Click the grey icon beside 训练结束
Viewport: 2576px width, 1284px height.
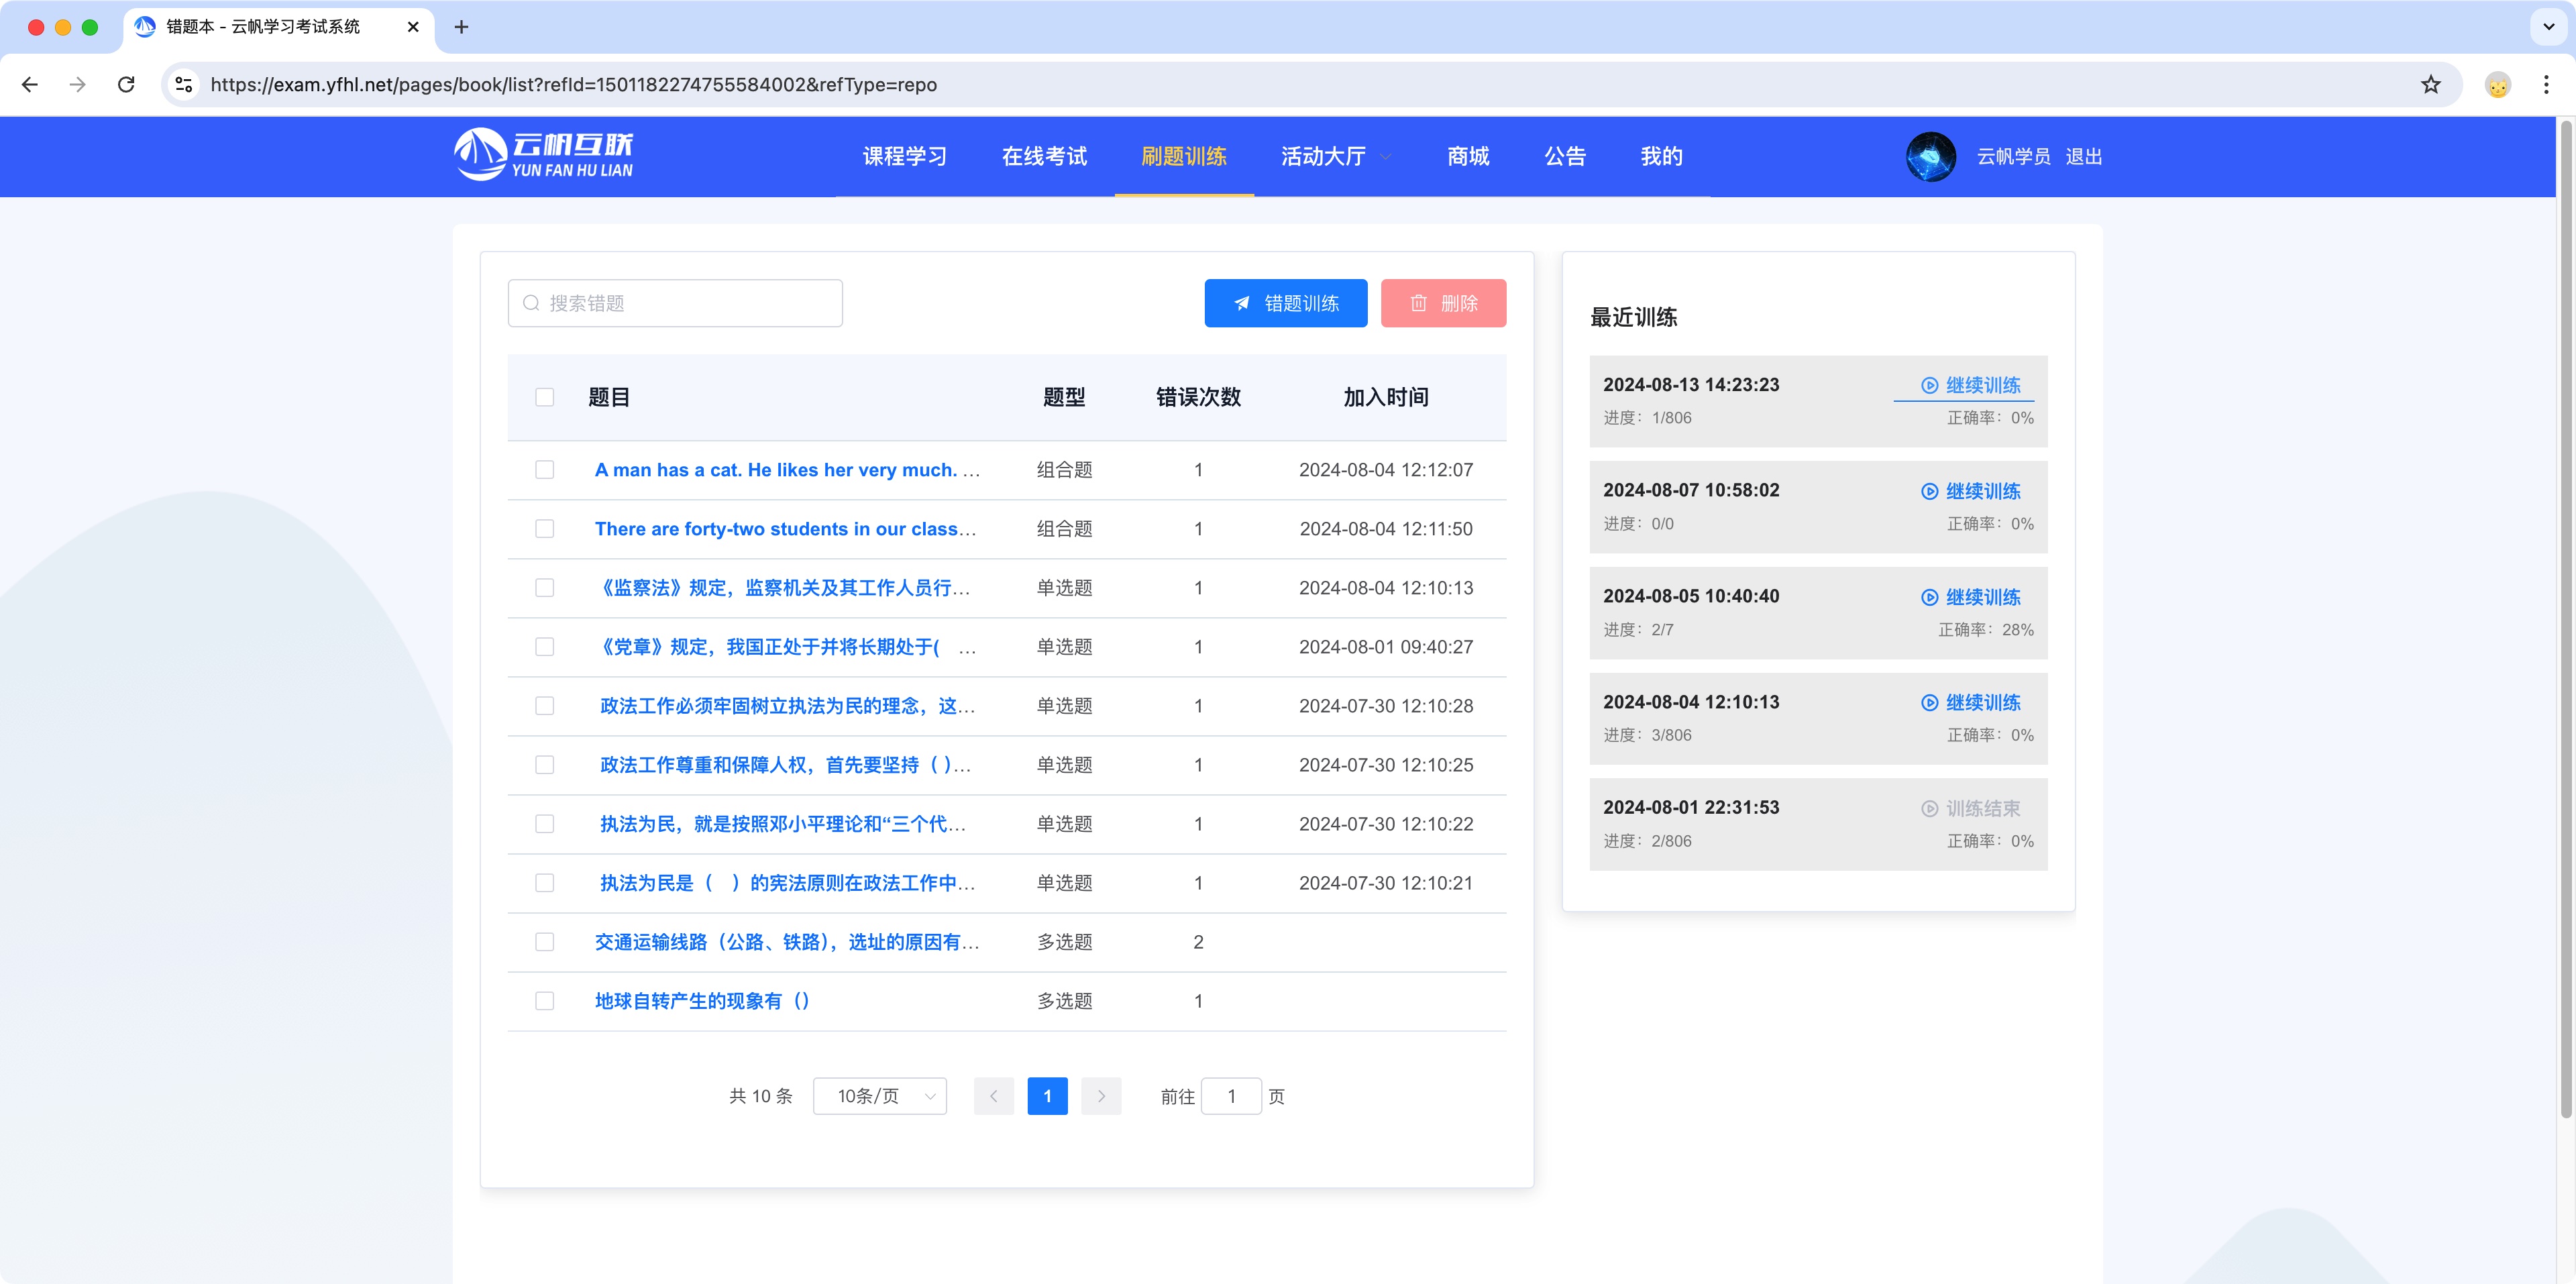[1929, 809]
